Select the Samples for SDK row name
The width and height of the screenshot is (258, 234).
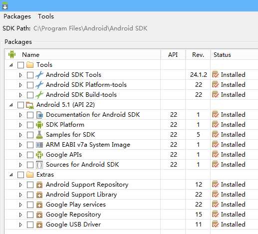[70, 135]
